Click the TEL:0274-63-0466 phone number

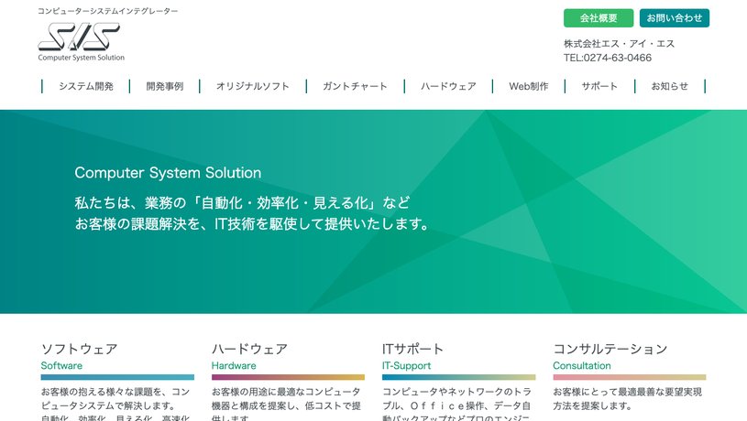(608, 58)
